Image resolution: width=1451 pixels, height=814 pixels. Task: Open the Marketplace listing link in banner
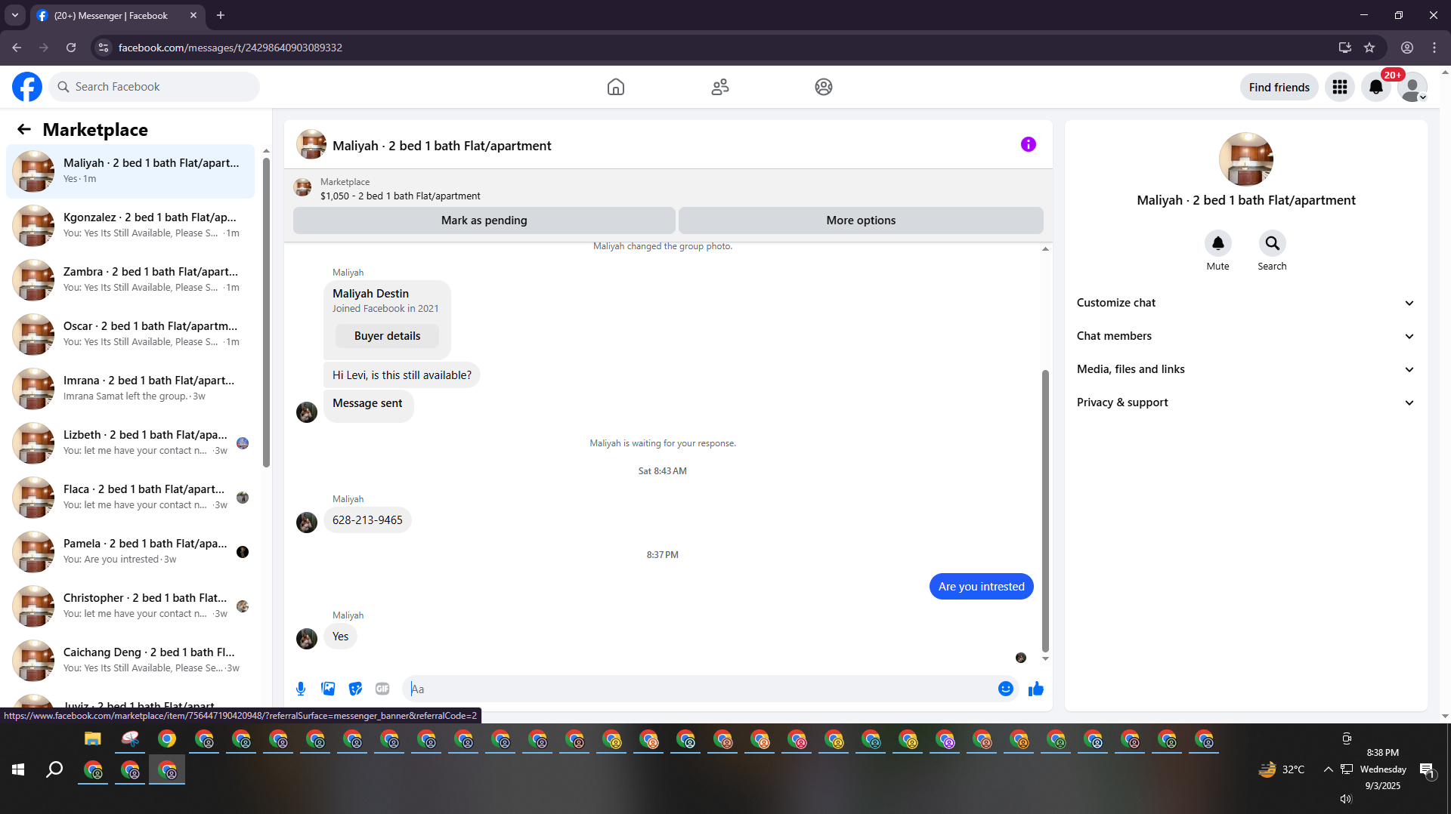point(400,196)
